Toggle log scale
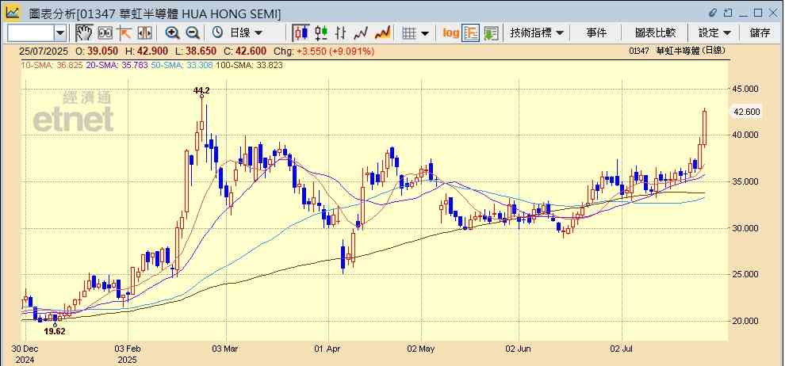Screen dimensions: 785x366 tap(450, 33)
